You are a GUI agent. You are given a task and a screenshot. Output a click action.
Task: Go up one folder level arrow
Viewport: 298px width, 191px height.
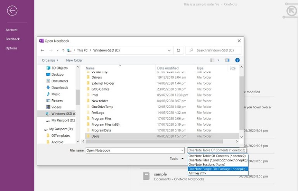pos(63,50)
